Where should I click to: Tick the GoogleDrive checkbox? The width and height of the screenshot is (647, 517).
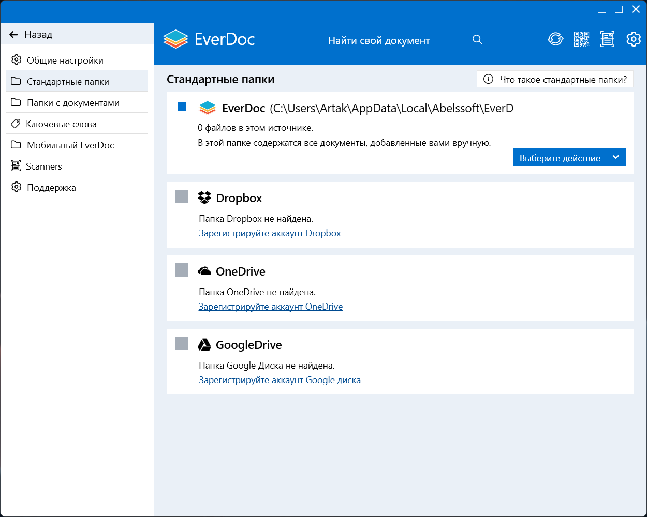click(x=182, y=343)
